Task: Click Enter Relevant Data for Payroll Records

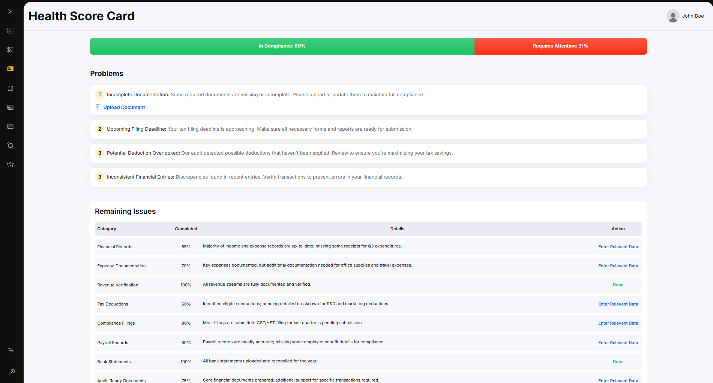Action: pyautogui.click(x=618, y=343)
